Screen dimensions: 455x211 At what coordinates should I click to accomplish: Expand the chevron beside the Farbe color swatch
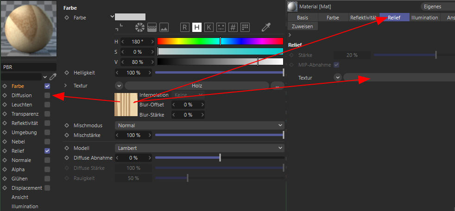(x=112, y=17)
